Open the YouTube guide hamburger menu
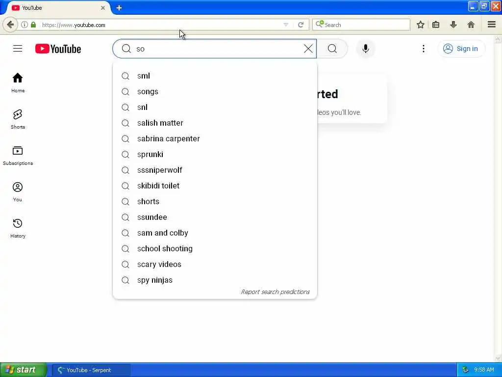This screenshot has width=502, height=377. [x=18, y=49]
